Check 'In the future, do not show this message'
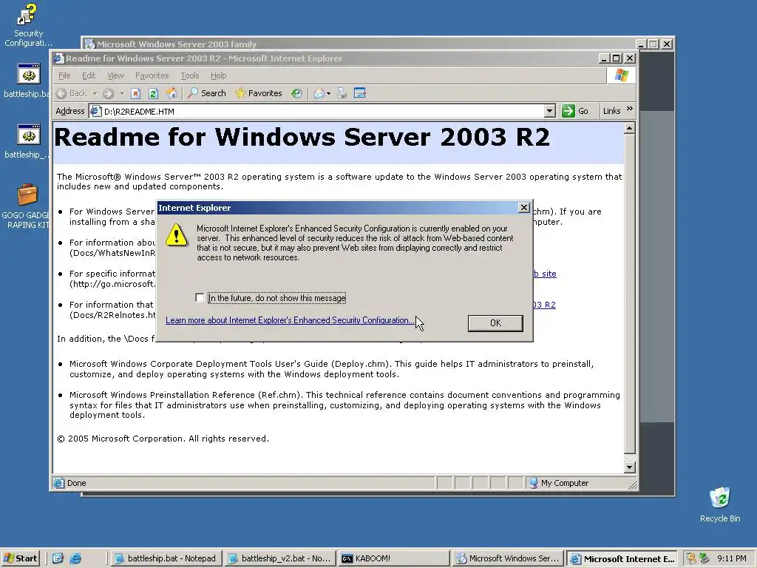This screenshot has width=757, height=568. 200,297
